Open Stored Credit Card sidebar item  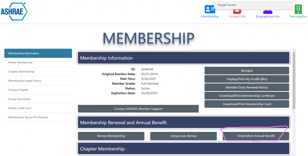point(20,108)
